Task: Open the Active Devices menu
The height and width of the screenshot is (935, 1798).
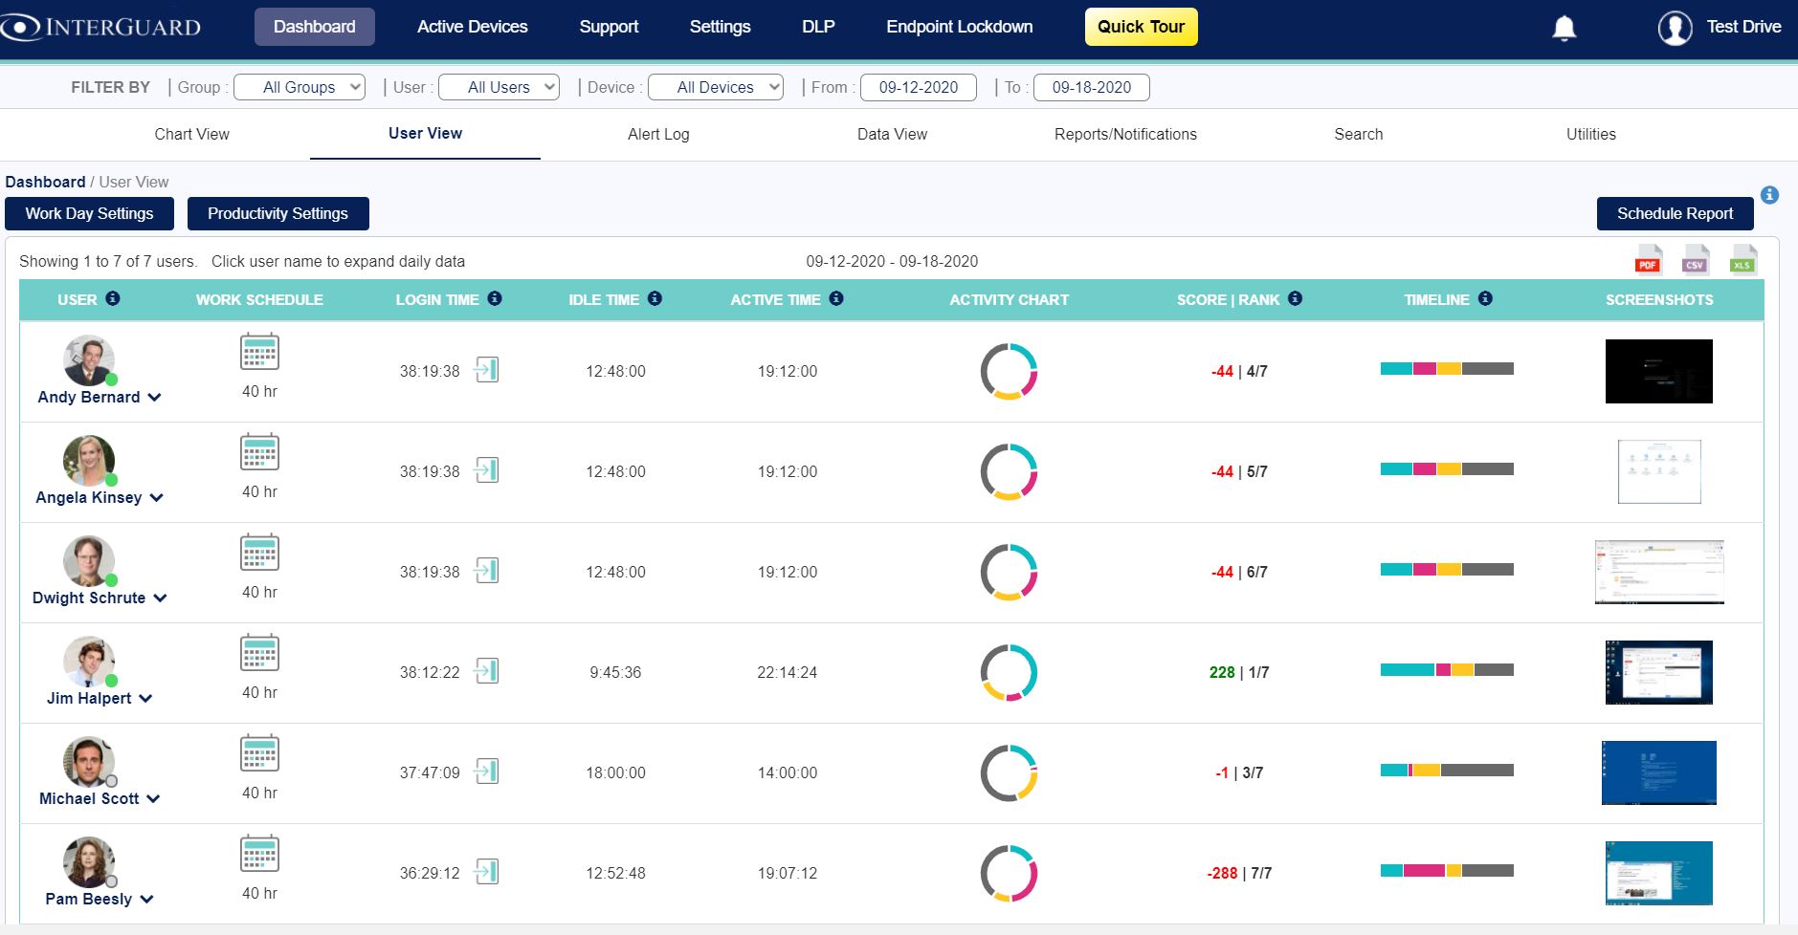Action: pos(472,27)
